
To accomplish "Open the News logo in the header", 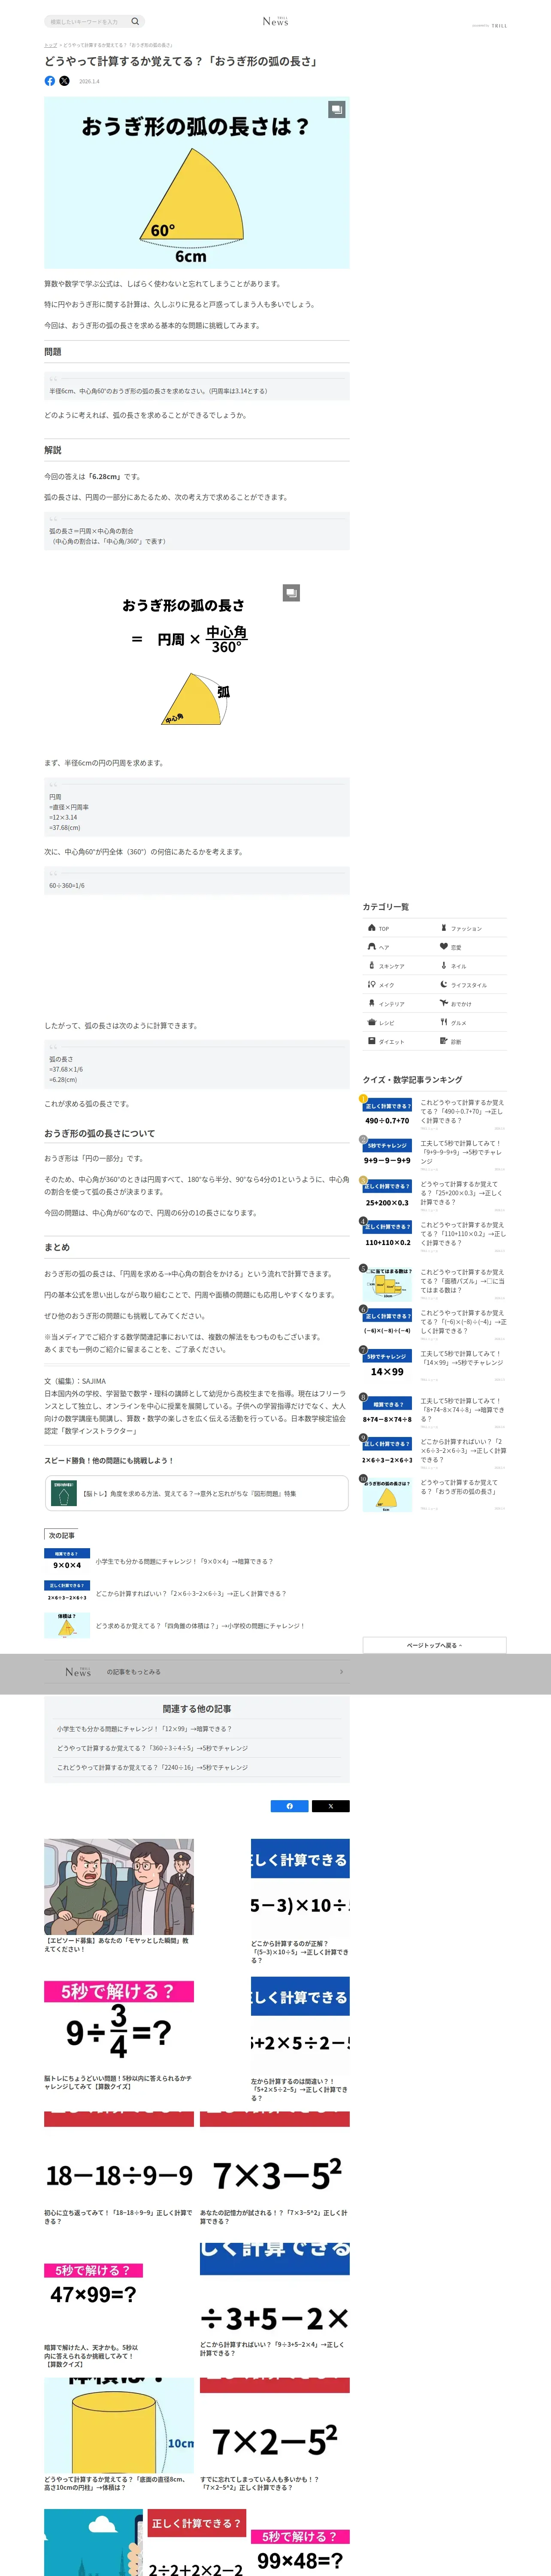I will tap(275, 21).
